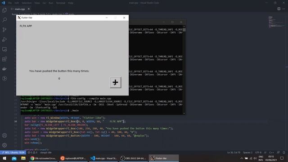Image resolution: width=288 pixels, height=162 pixels.
Task: Click the ENG INTL language indicator
Action: click(x=261, y=158)
